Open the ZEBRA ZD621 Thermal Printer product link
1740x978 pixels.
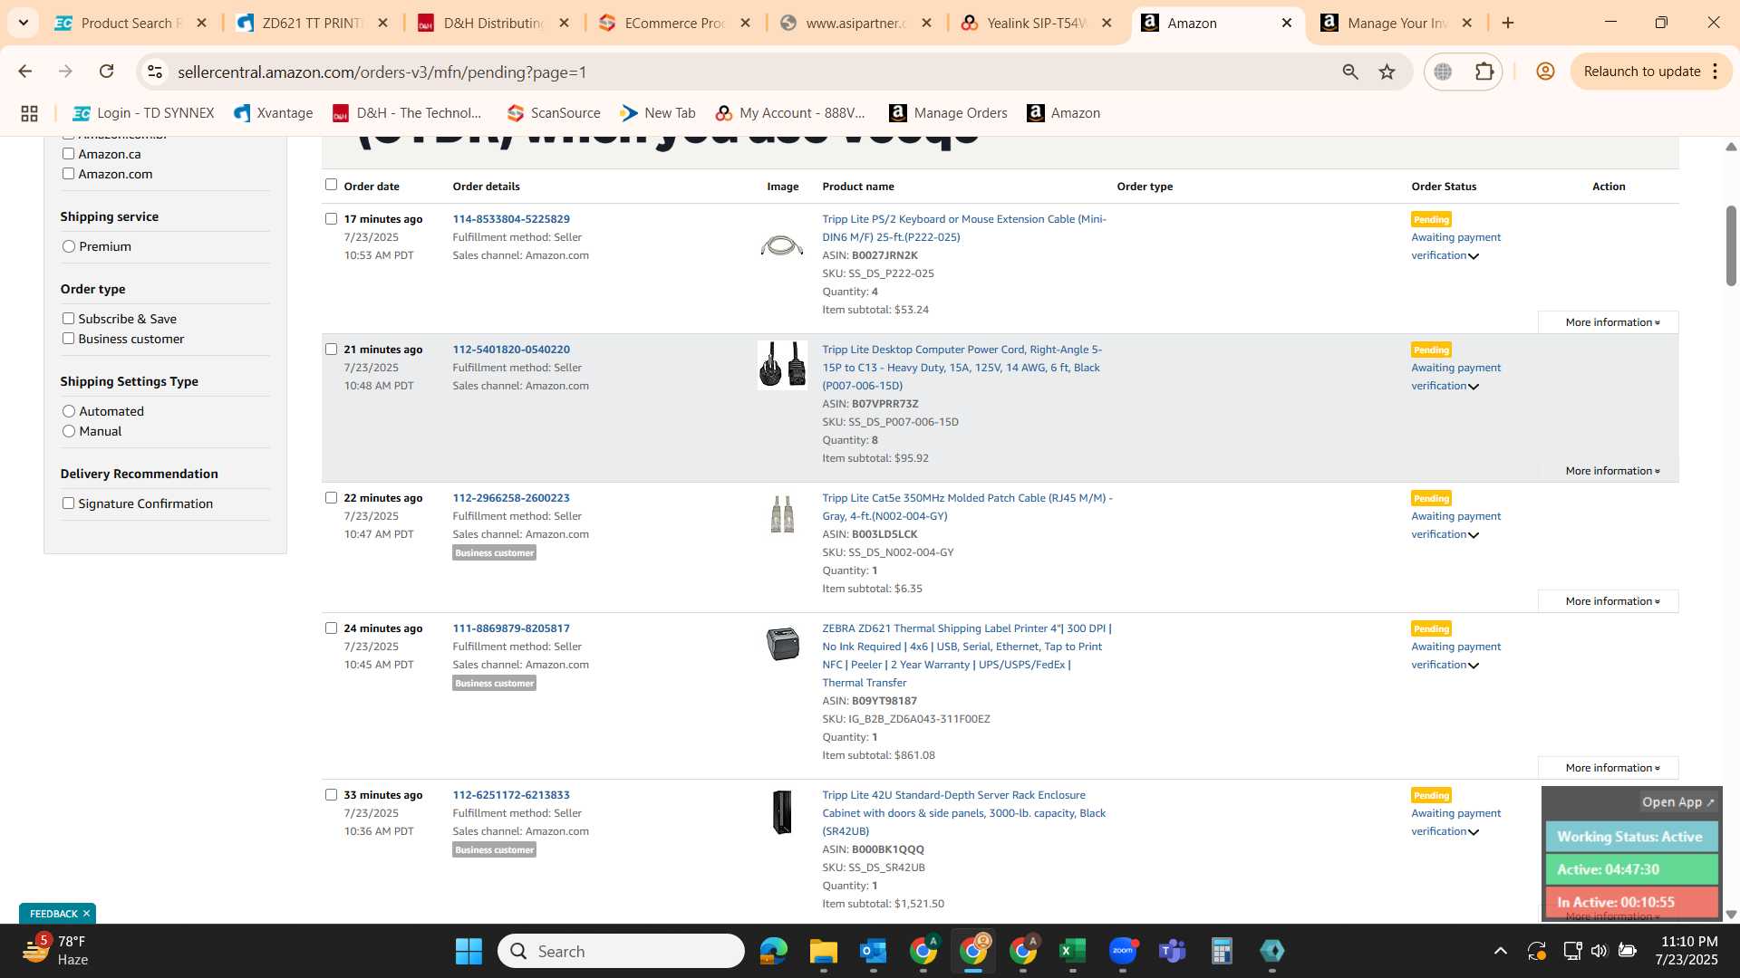coord(966,656)
